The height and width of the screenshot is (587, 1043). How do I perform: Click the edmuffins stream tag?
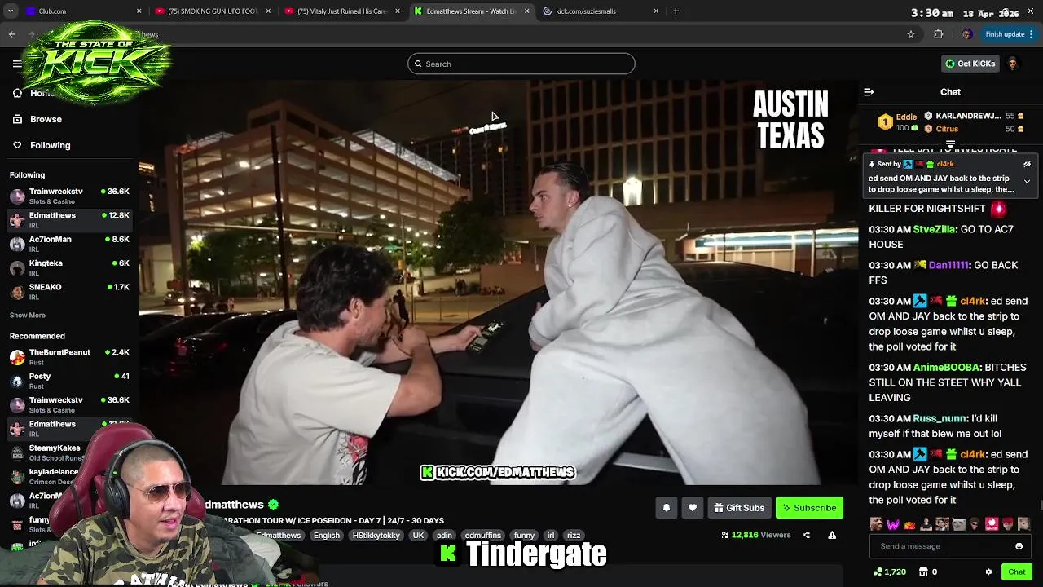pyautogui.click(x=482, y=536)
